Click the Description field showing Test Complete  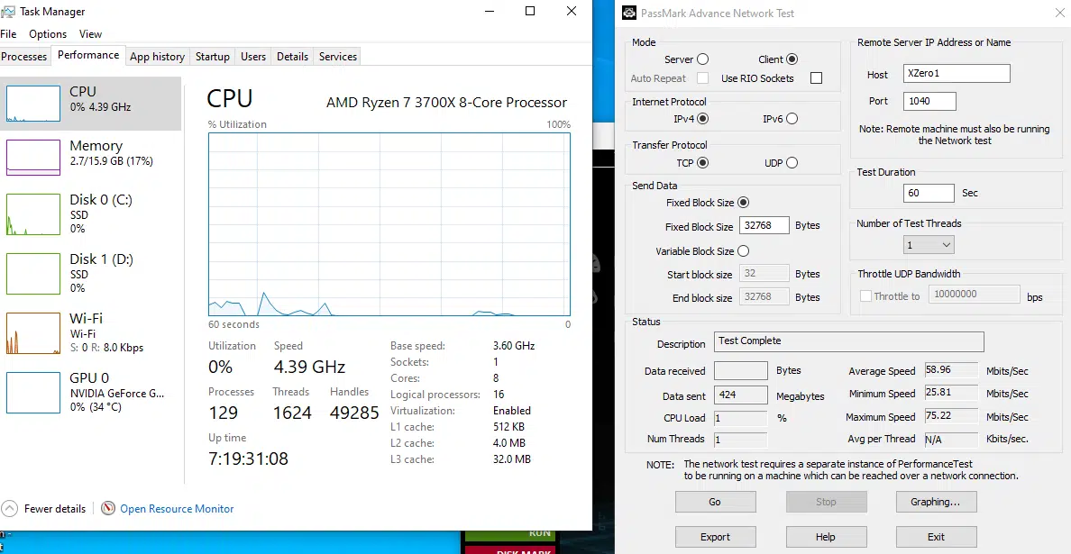coord(849,341)
